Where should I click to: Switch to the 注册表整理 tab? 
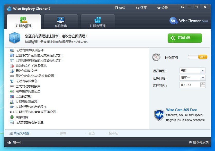coord(98,22)
